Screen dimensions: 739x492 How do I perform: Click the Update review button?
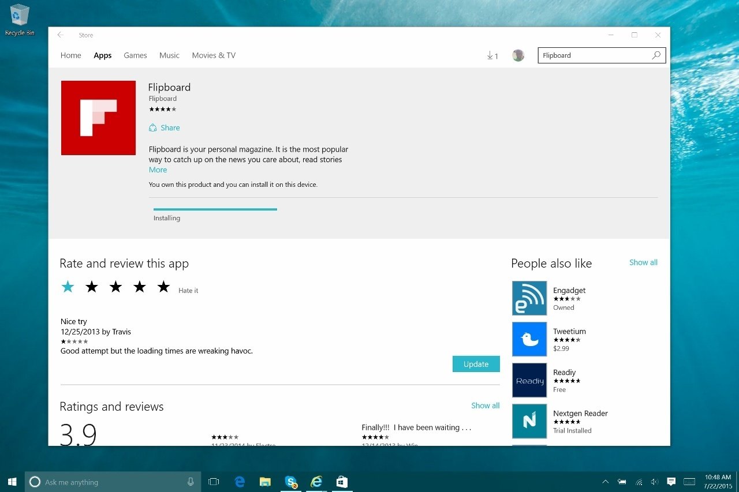(476, 364)
